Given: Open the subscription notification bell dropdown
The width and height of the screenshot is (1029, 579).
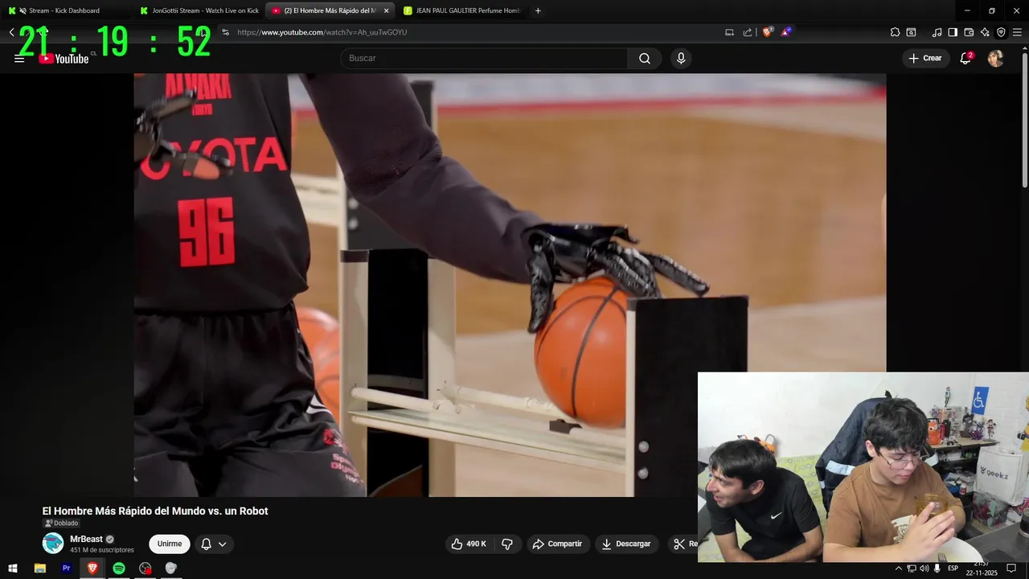Looking at the screenshot, I should point(214,544).
